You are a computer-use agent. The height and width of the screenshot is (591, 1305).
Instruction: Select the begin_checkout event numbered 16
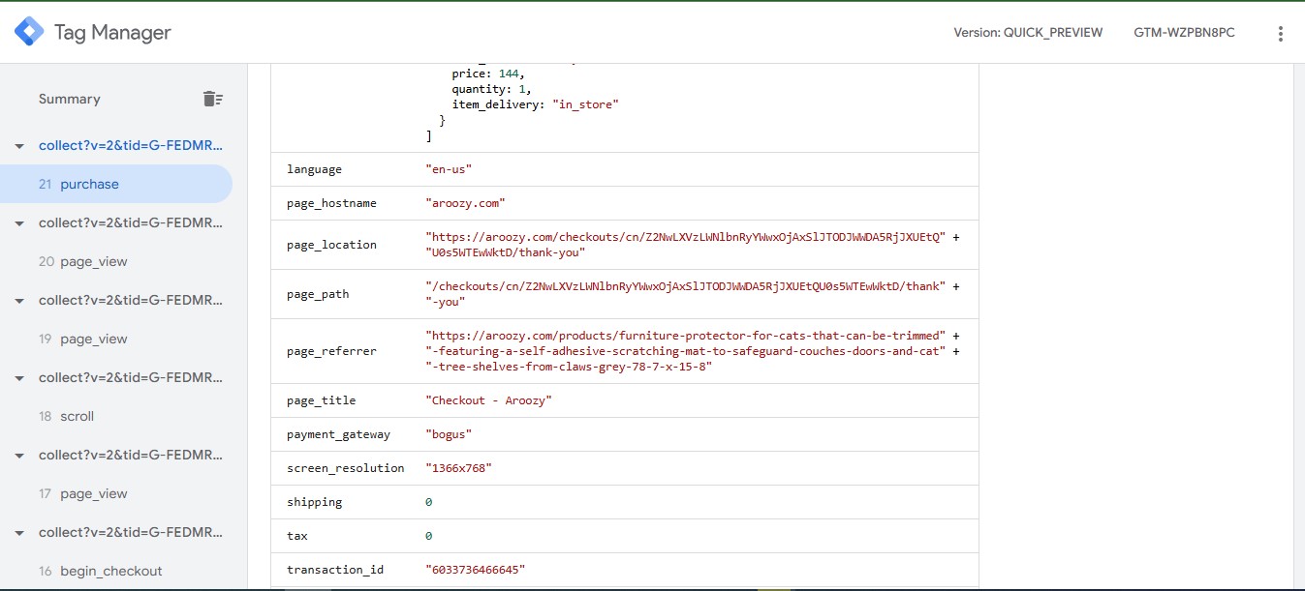point(110,571)
